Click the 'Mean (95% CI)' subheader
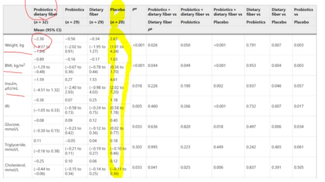Image resolution: width=325 pixels, height=182 pixels. [x=47, y=30]
